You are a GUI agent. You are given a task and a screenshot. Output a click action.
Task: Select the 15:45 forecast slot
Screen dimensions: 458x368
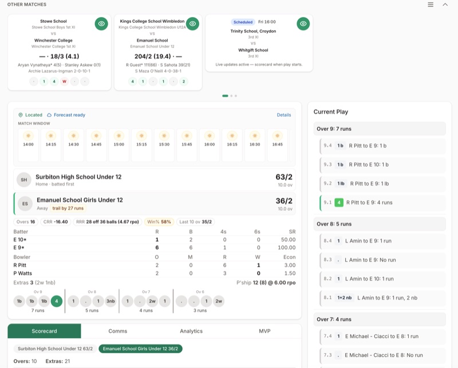click(x=187, y=145)
